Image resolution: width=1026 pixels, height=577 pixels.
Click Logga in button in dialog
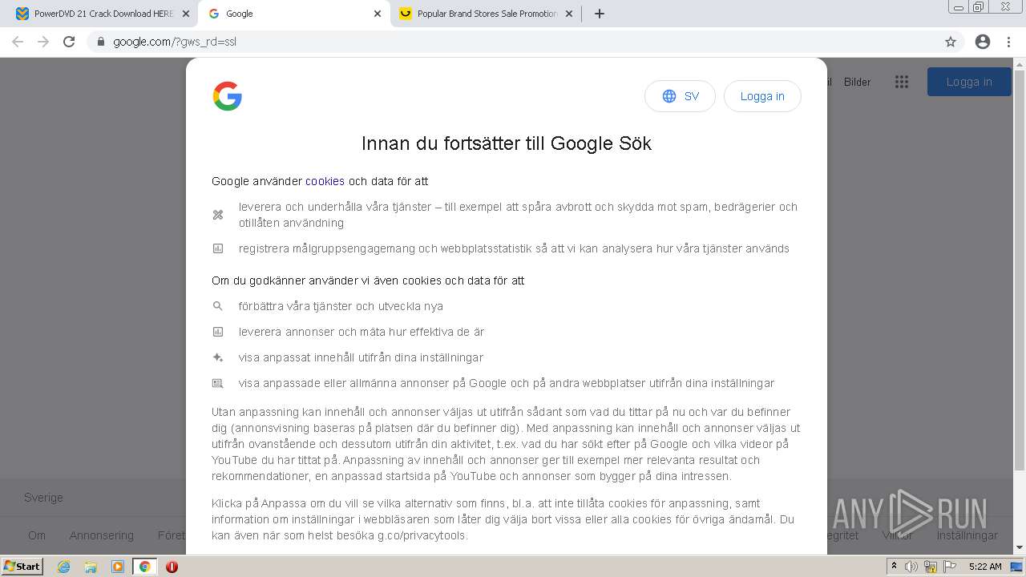tap(762, 96)
